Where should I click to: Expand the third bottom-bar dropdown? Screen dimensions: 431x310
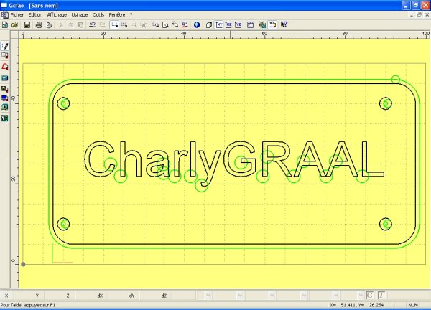coord(272,296)
